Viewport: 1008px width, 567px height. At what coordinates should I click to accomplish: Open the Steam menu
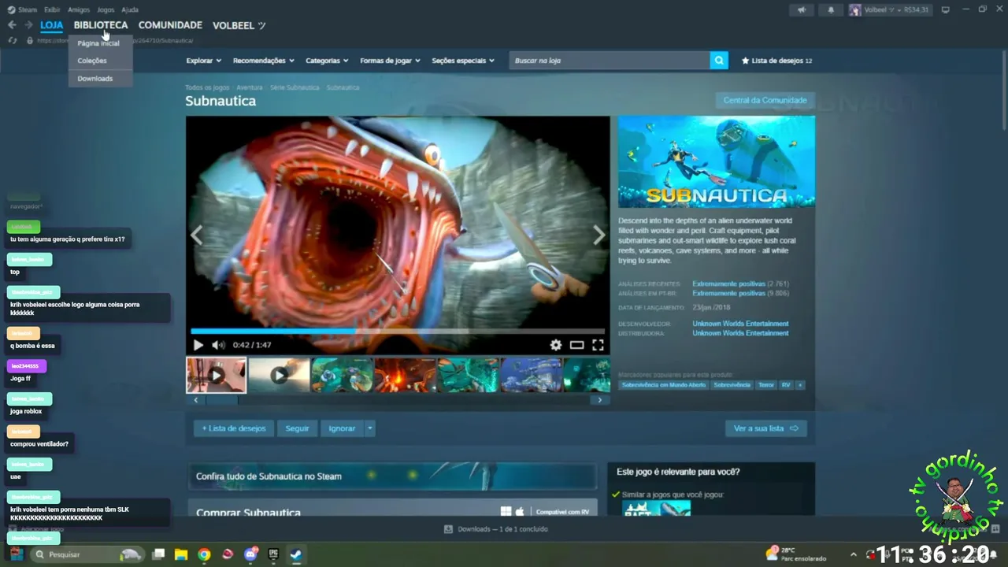pos(23,9)
